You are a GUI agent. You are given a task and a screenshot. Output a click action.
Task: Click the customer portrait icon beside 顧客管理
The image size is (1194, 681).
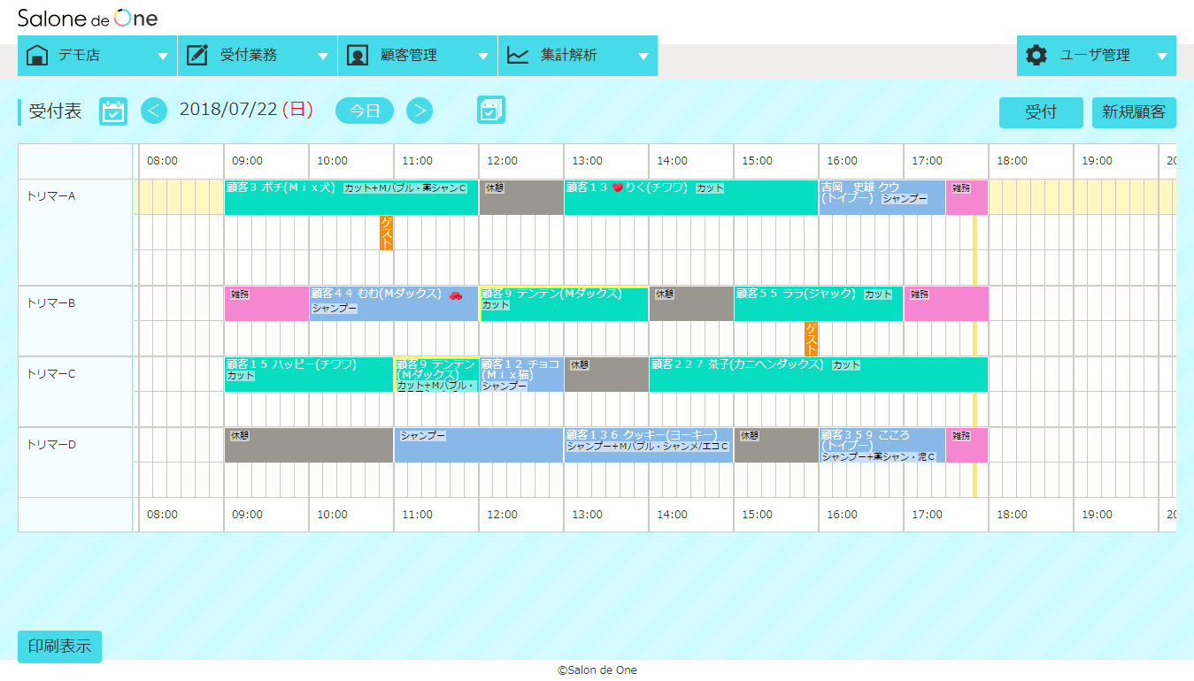tap(358, 55)
